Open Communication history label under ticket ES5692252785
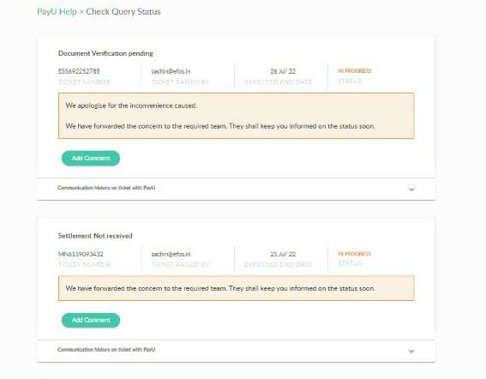Screen dimensions: 486x379 106,188
